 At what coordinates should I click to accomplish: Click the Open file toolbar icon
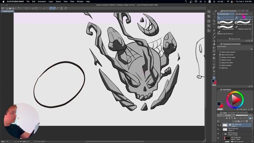(10, 8)
